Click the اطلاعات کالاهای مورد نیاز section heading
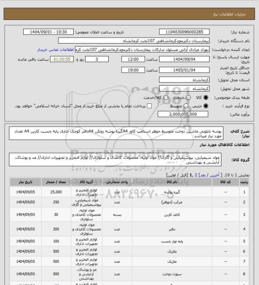Viewport: 259px width, 285px height. click(x=224, y=144)
